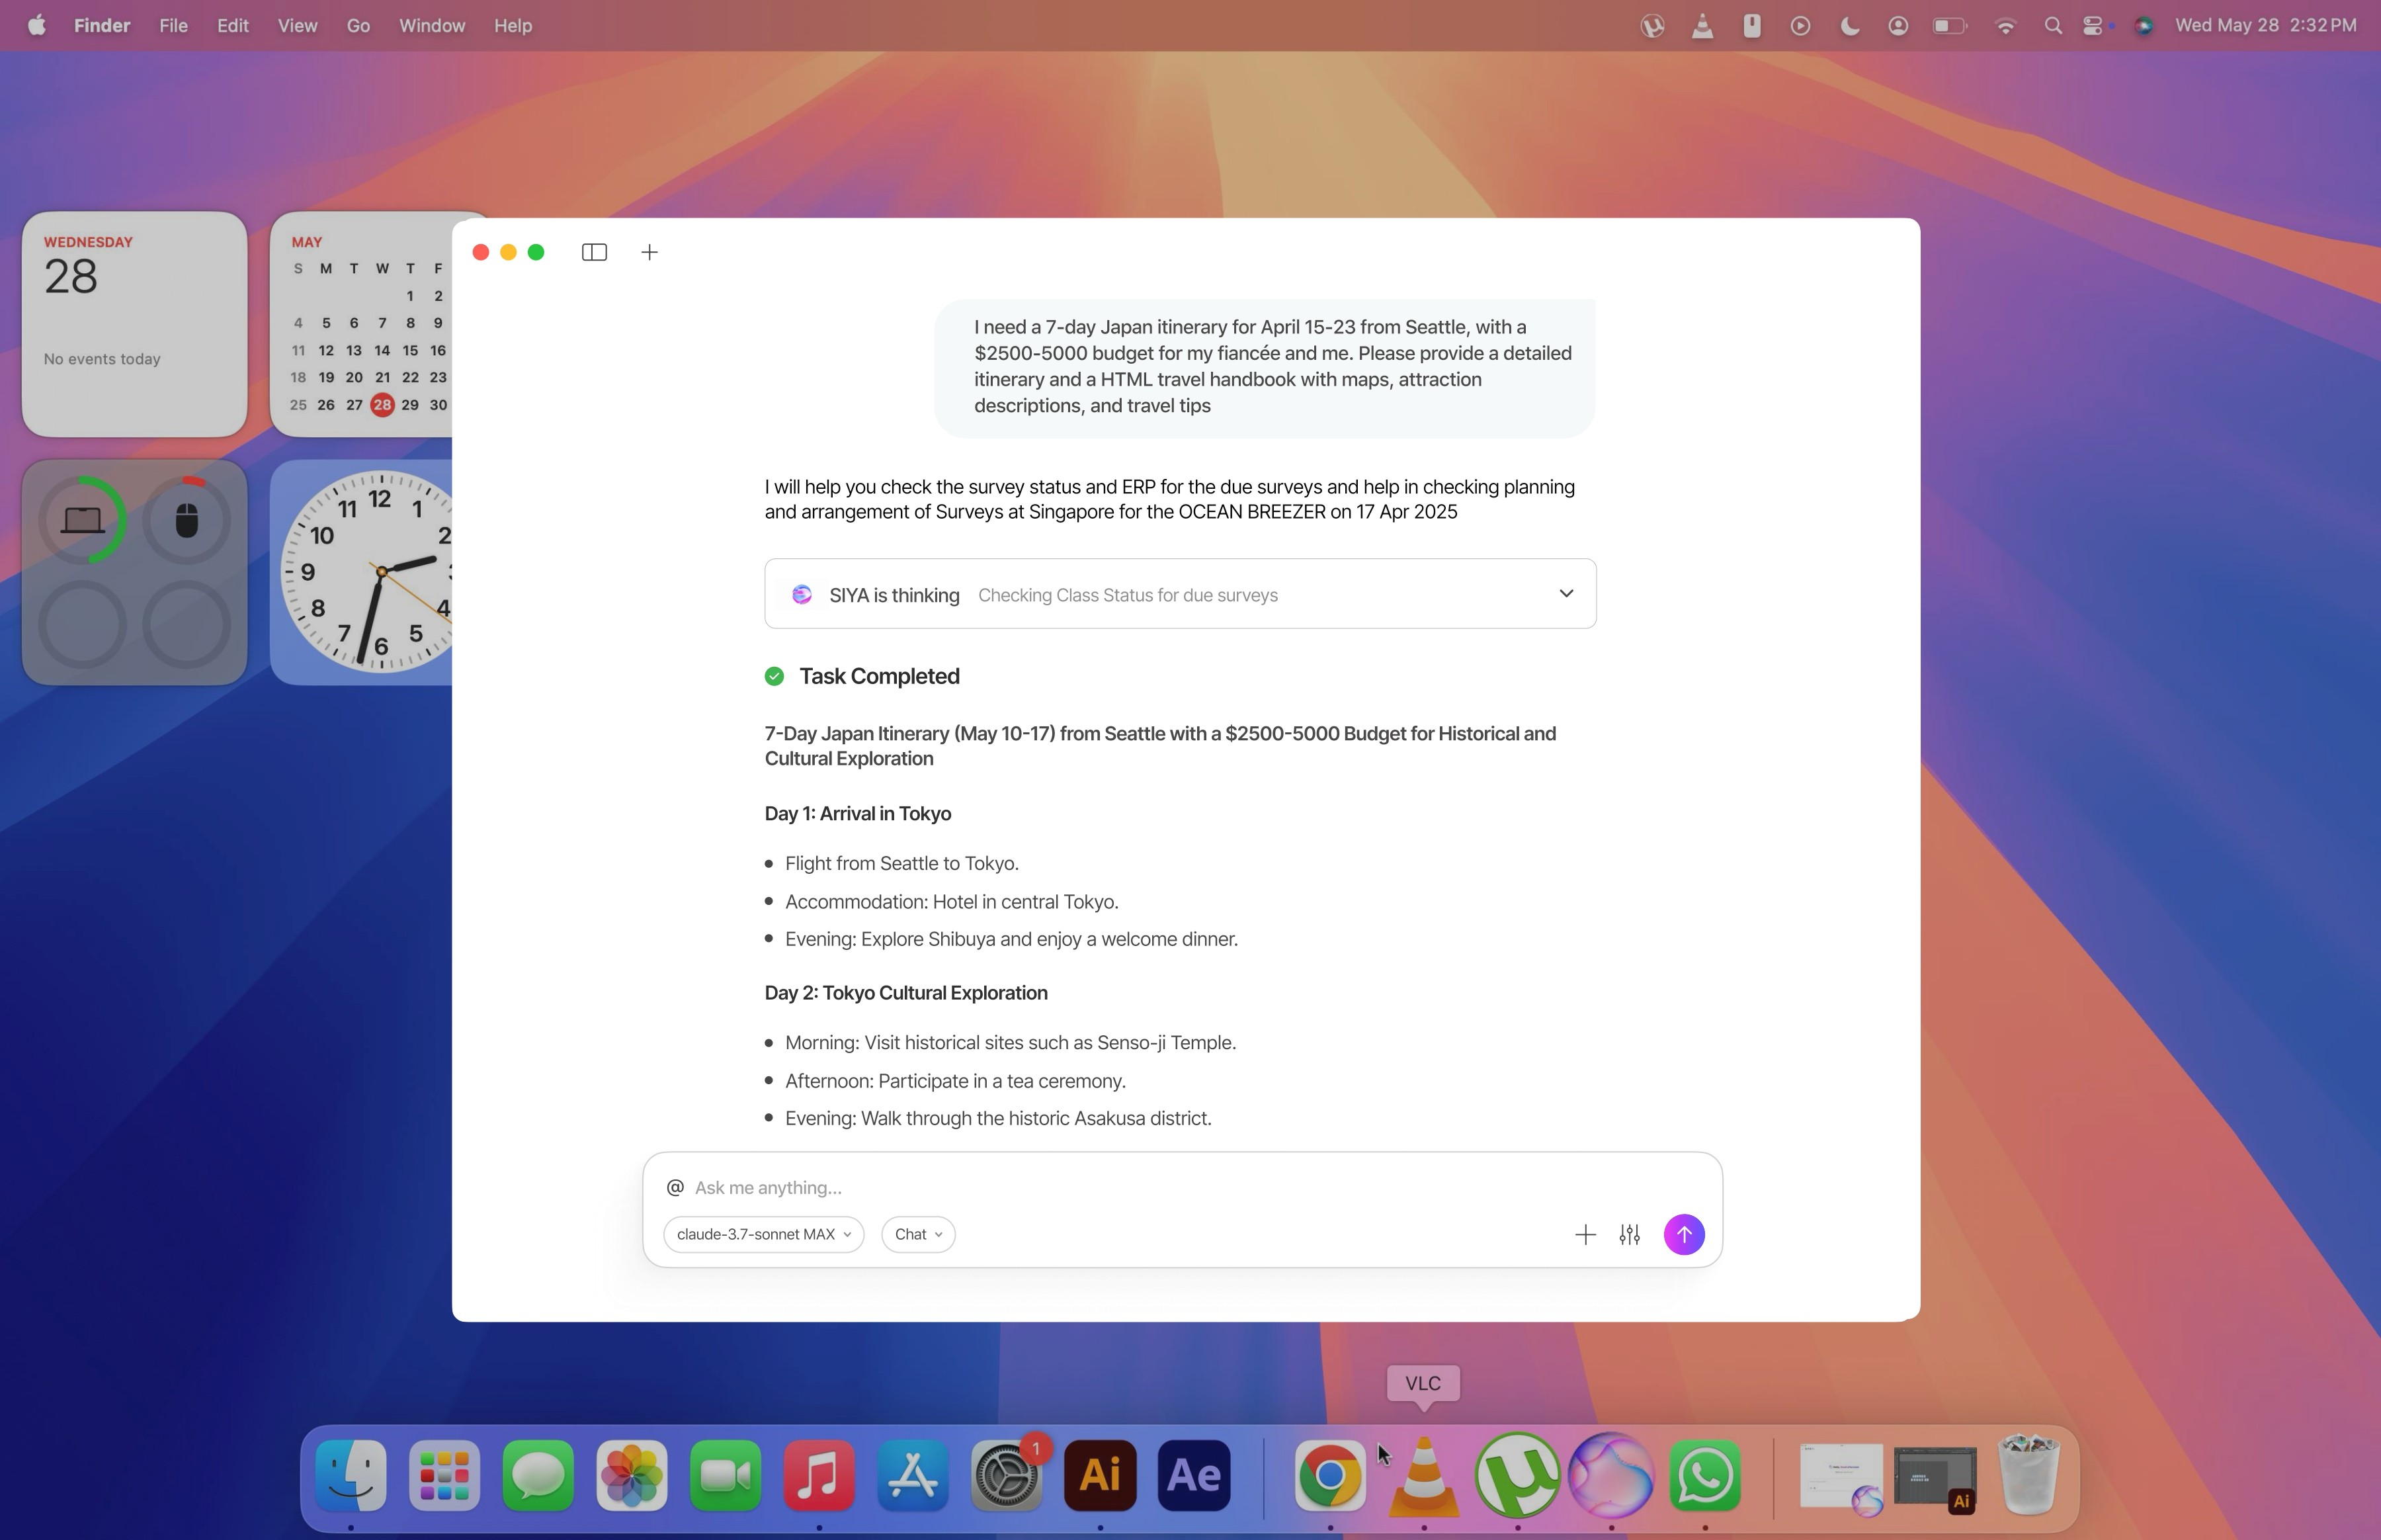Image resolution: width=2381 pixels, height=1540 pixels.
Task: Open Finder from the dock
Action: [x=351, y=1475]
